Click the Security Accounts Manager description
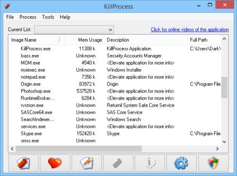The width and height of the screenshot is (237, 176). [134, 56]
